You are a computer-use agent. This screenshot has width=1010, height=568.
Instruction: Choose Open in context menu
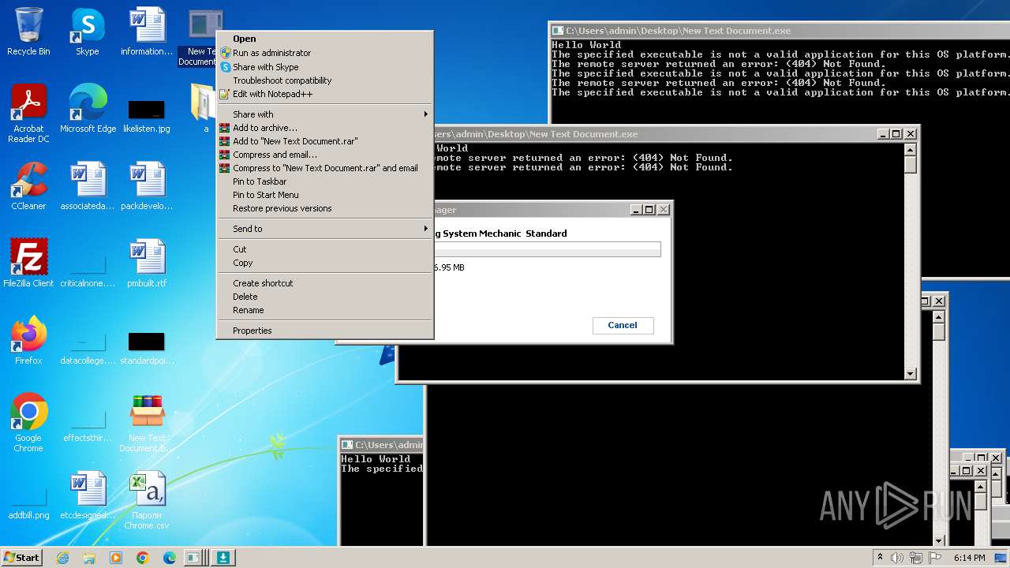click(x=325, y=39)
